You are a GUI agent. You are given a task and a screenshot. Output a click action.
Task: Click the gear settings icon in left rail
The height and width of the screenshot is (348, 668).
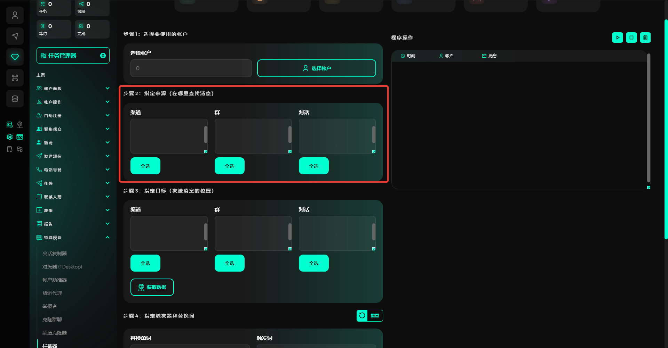(9, 137)
